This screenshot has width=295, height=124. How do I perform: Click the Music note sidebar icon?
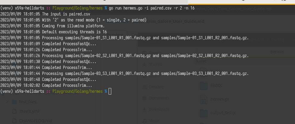144,121
